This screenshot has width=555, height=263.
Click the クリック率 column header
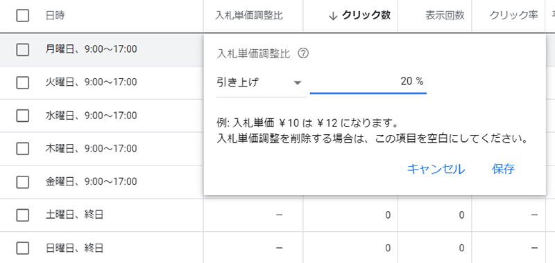pyautogui.click(x=514, y=15)
